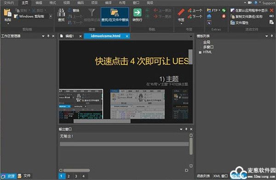Open 查找/在文件中替换 (Find in Files)
Image resolution: width=276 pixels, height=180 pixels.
point(115,17)
